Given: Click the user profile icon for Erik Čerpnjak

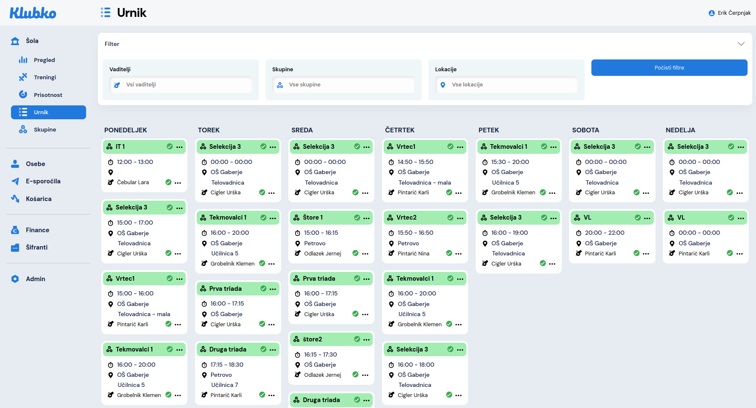Looking at the screenshot, I should [712, 13].
